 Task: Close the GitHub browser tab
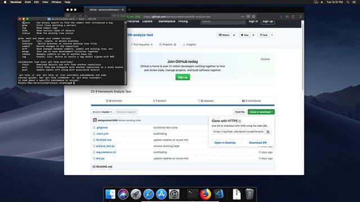point(123,10)
